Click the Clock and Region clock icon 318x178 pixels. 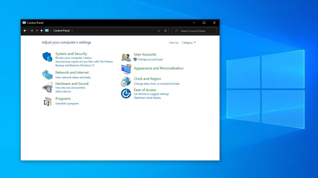125,81
